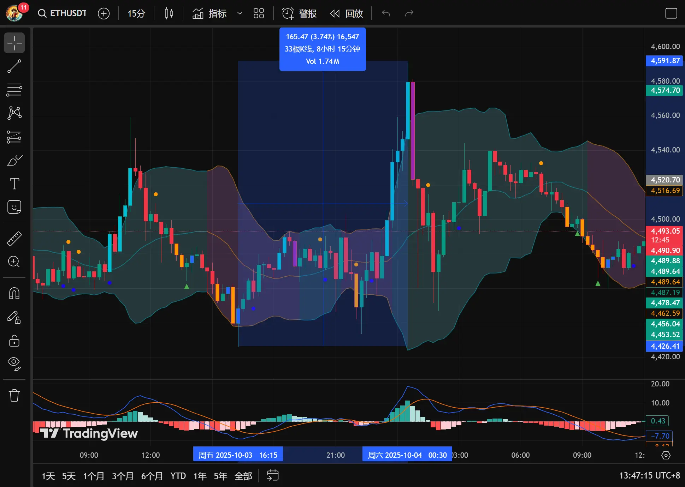Viewport: 685px width, 487px height.
Task: Delete drawings with the trash icon
Action: point(14,395)
